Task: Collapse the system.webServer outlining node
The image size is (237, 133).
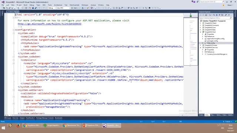Action: point(14,90)
